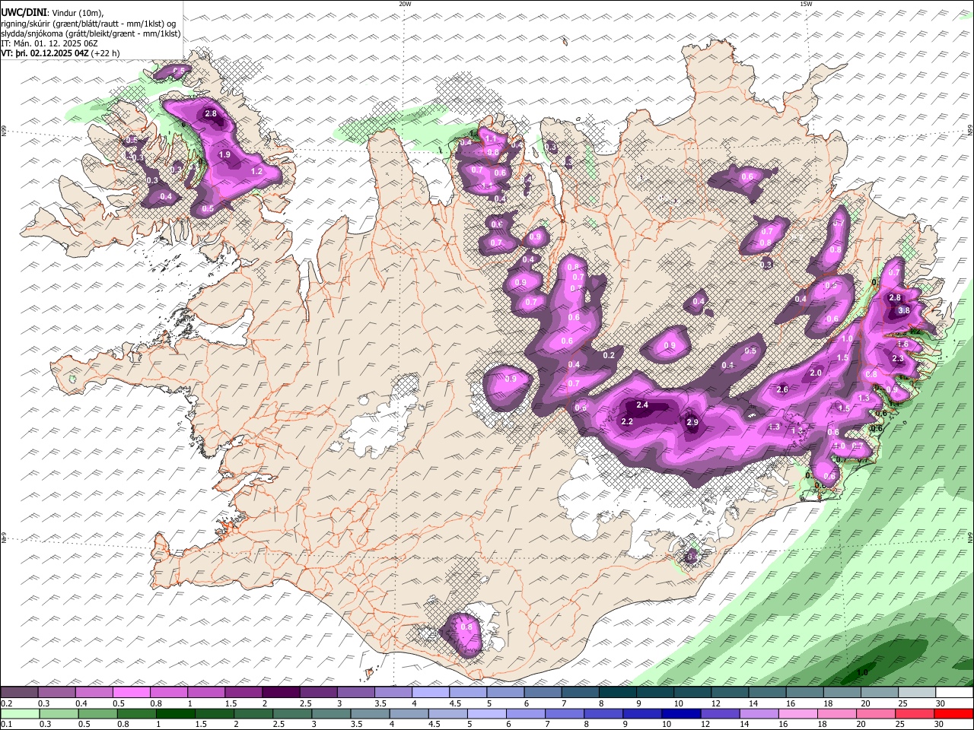974x730 pixels.
Task: Click the bright pink swatch between upper 0.5 and 0.8
Action: (131, 692)
